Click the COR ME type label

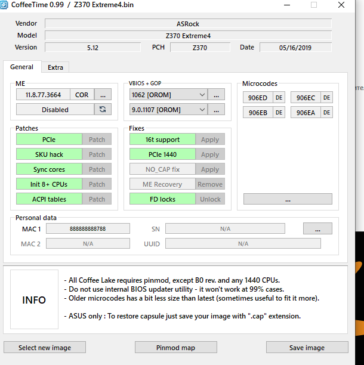click(x=82, y=95)
